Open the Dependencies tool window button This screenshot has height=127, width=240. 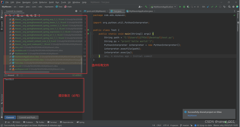67,122
